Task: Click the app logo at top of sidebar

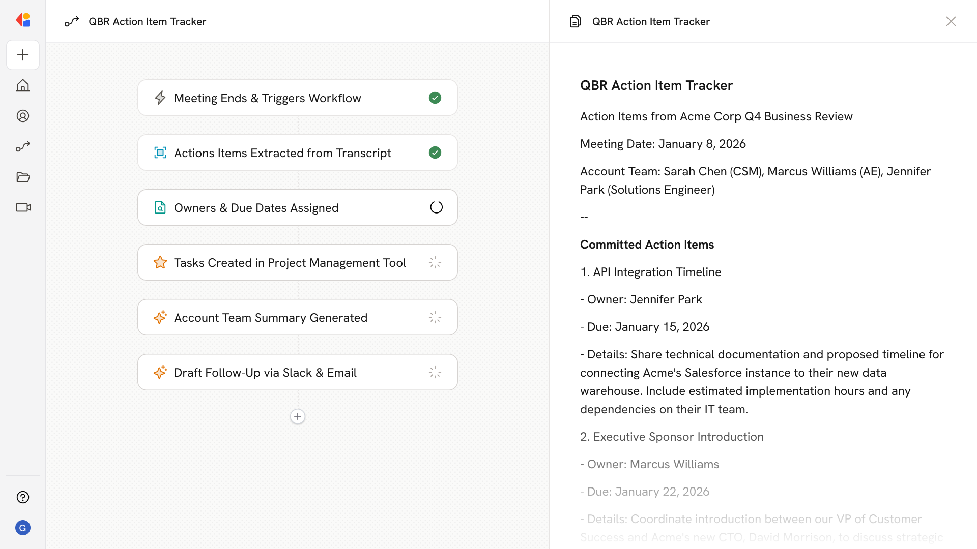Action: 23,20
